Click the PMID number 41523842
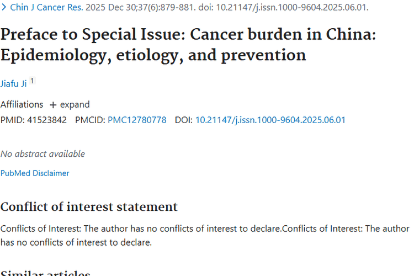Image resolution: width=414 pixels, height=276 pixels. (46, 120)
